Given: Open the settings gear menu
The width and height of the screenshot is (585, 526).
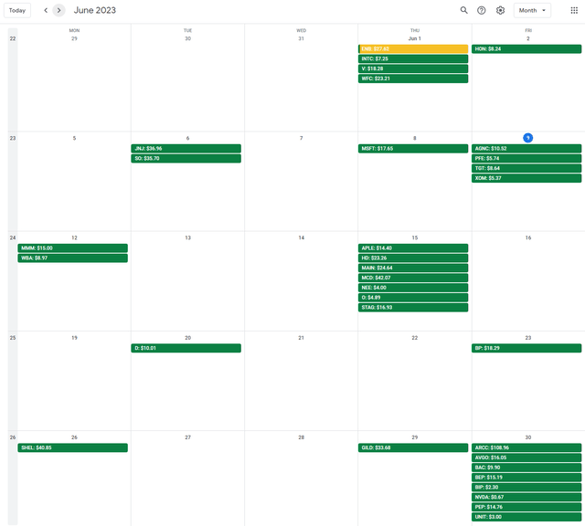Looking at the screenshot, I should 500,10.
